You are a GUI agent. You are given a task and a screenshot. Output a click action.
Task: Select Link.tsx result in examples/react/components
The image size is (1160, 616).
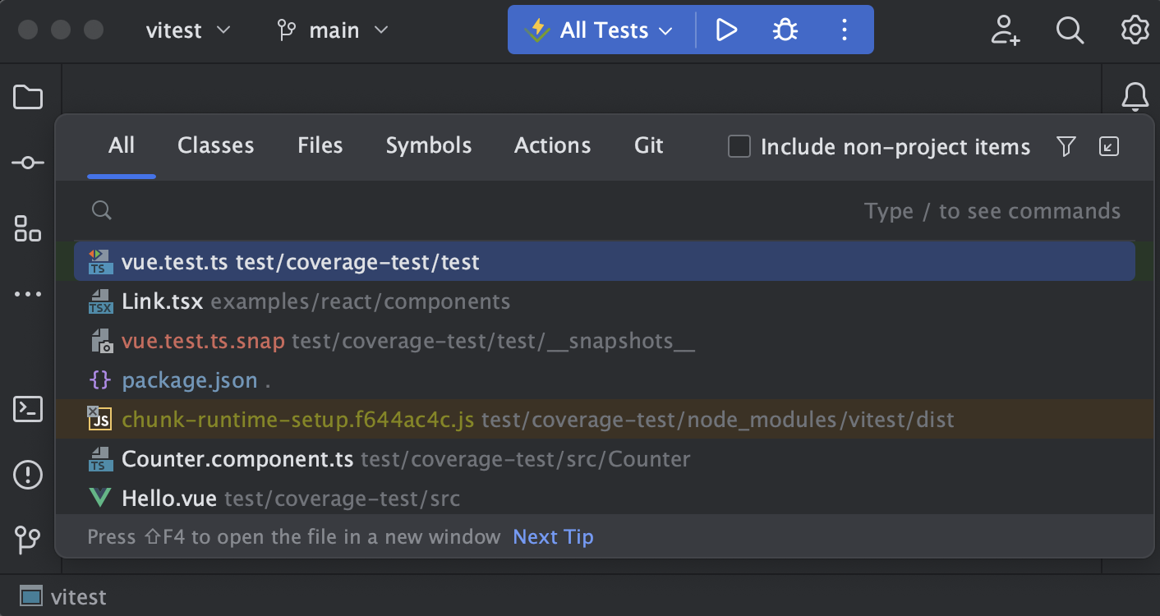tap(605, 301)
